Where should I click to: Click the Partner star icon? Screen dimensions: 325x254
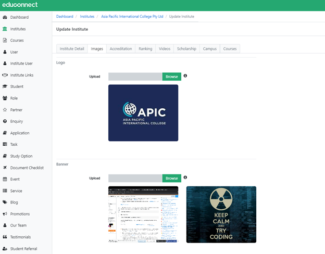pyautogui.click(x=5, y=110)
